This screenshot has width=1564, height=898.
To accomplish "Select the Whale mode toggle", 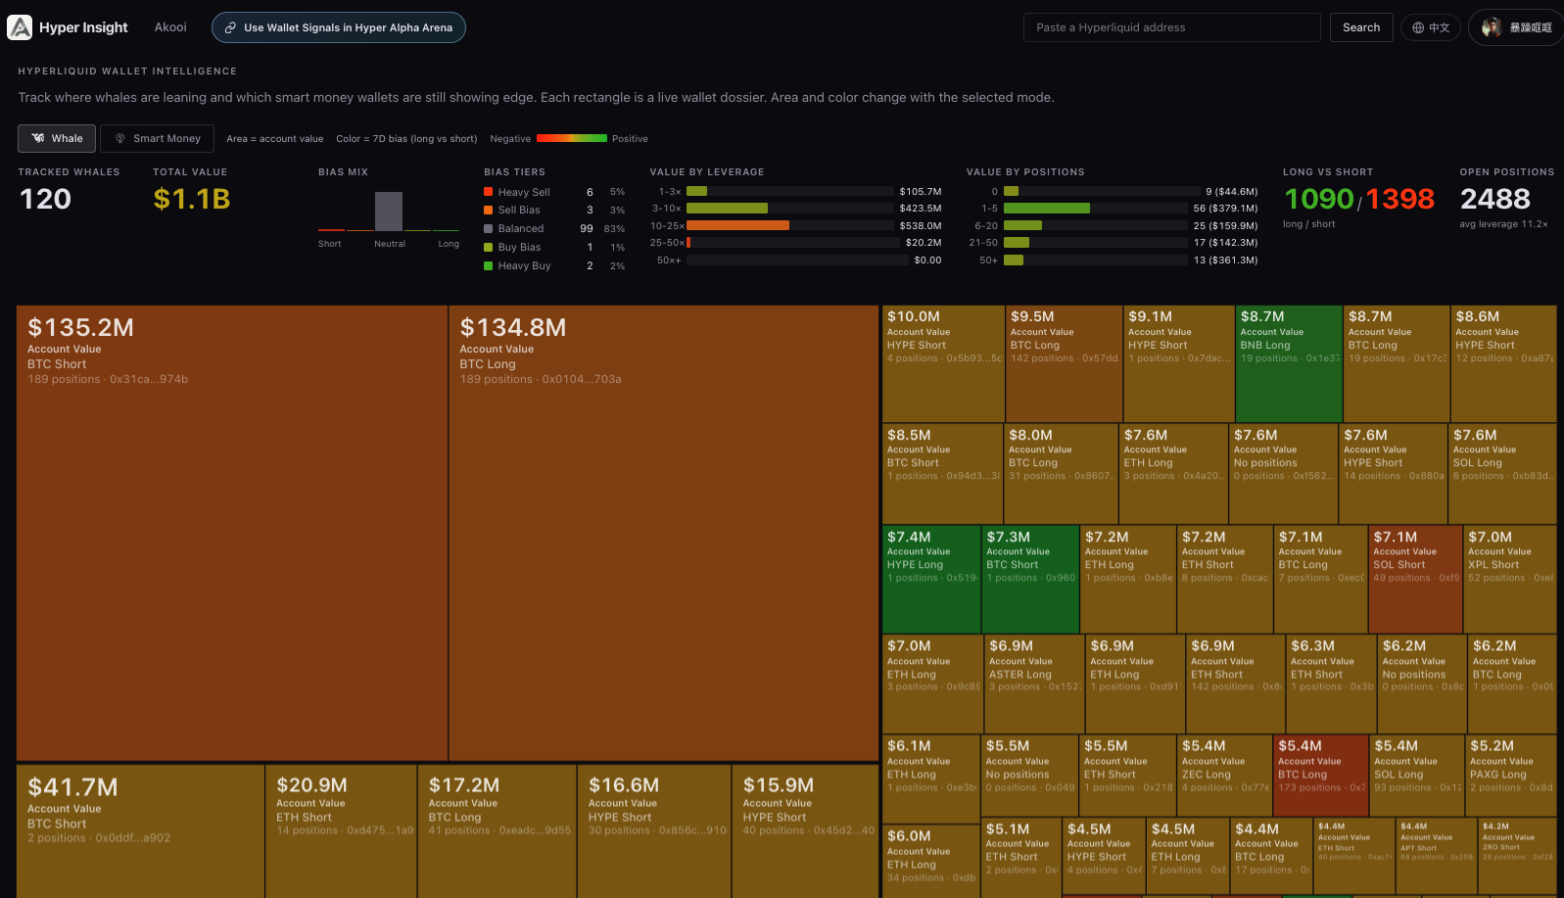I will pos(57,139).
